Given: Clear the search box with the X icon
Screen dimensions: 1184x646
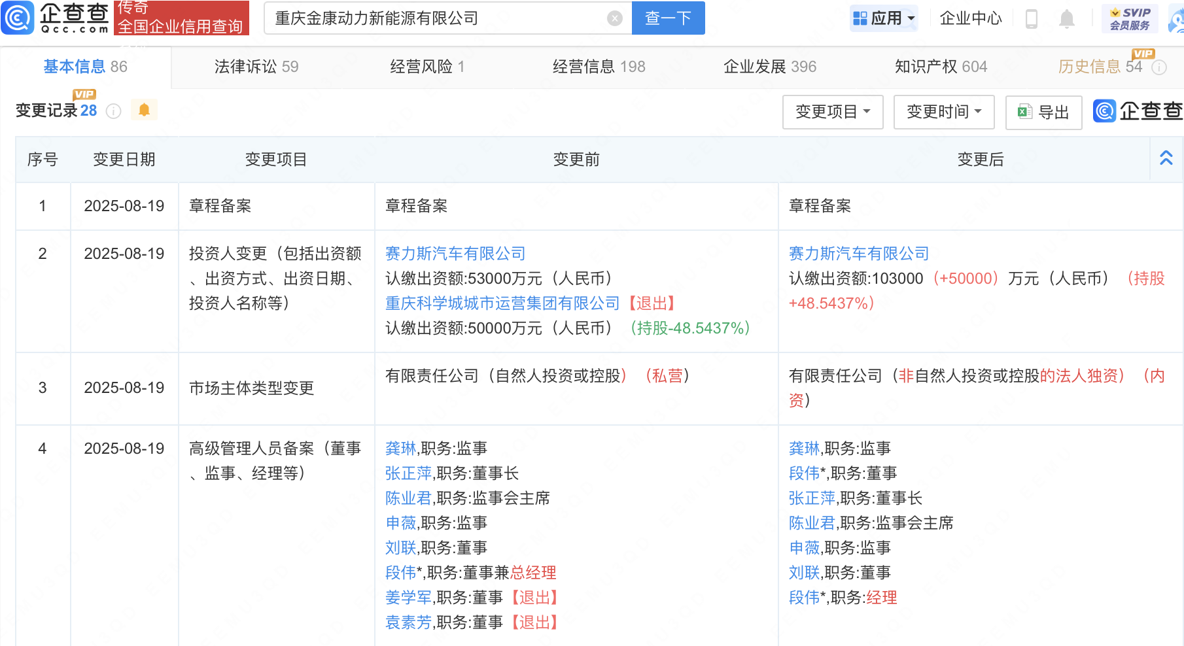Looking at the screenshot, I should pyautogui.click(x=614, y=18).
